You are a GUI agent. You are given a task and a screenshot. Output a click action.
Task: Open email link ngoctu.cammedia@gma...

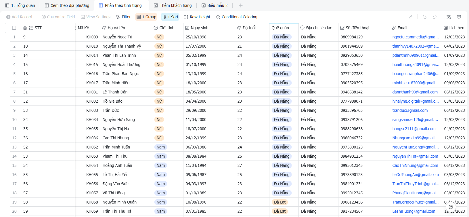point(416,37)
